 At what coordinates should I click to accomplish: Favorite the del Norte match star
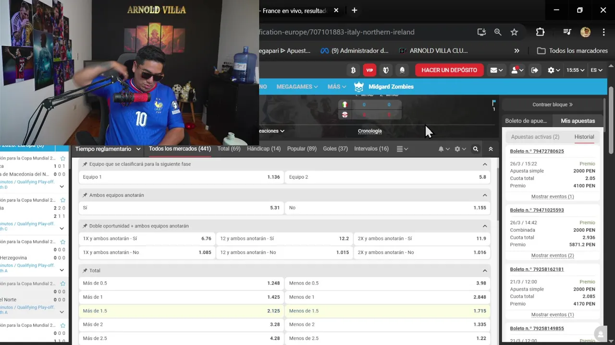point(63,284)
